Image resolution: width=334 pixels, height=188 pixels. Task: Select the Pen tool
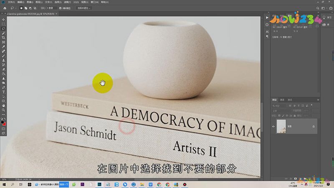(3, 88)
